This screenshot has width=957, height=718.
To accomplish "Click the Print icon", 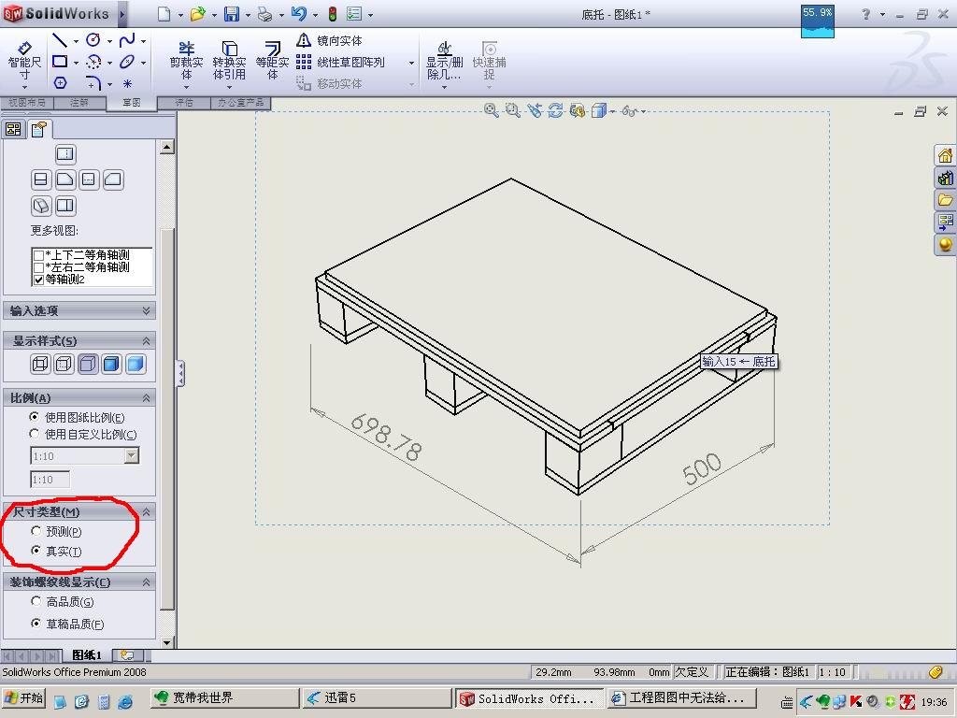I will (264, 14).
